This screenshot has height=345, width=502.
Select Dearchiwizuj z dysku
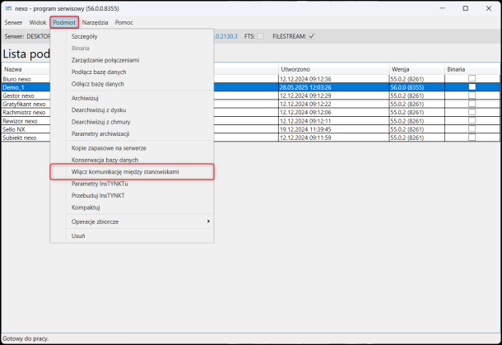coord(132,110)
